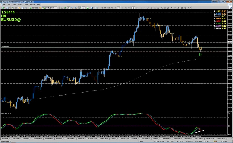Expand the Profiles dropdown arrow
This screenshot has height=143, width=233.
tap(9, 8)
